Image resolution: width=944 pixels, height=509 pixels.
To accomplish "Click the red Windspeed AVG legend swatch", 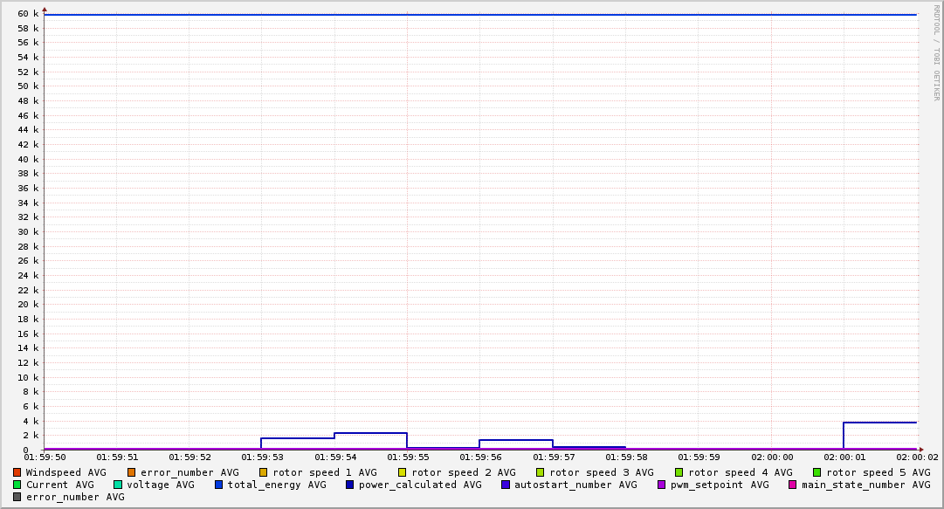I will [17, 472].
